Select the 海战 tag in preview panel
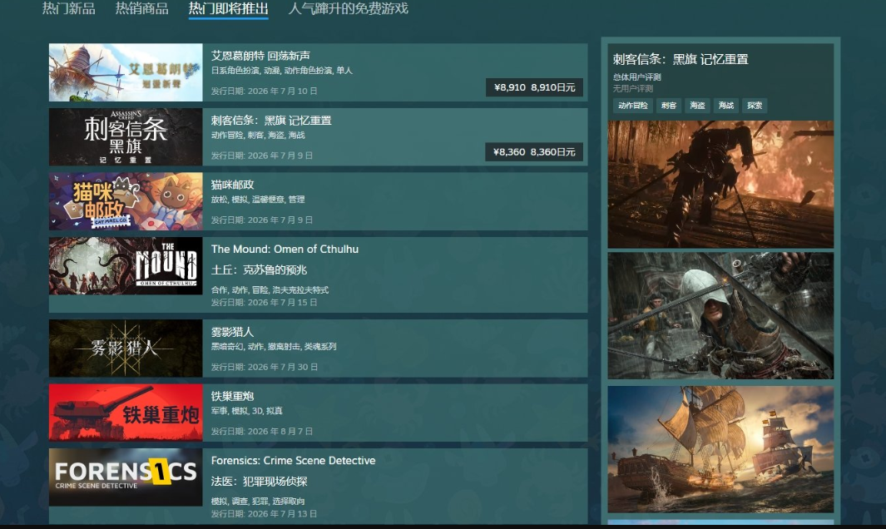The height and width of the screenshot is (529, 886). coord(726,106)
